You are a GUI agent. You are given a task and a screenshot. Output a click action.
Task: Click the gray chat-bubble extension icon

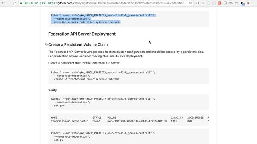(225, 3)
